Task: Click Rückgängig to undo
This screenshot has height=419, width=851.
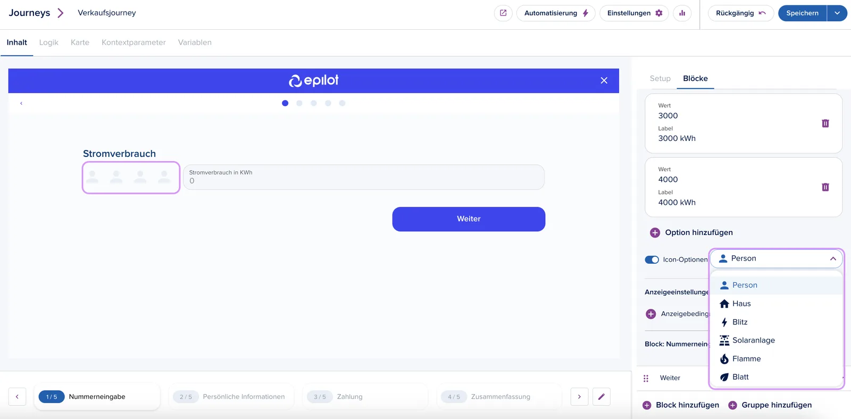Action: click(x=740, y=13)
